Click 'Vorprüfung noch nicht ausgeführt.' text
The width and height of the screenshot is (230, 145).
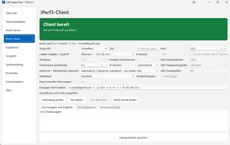(x=59, y=93)
